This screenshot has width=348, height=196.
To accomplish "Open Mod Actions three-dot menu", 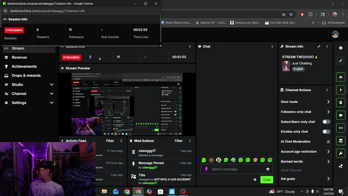I will [x=190, y=141].
